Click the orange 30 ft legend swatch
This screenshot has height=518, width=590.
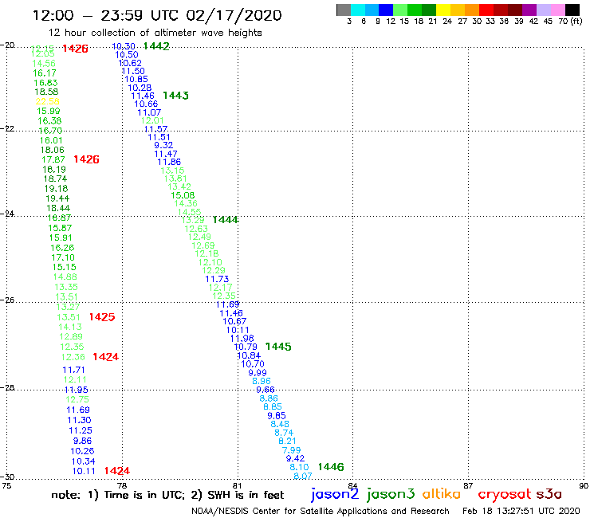pyautogui.click(x=472, y=10)
